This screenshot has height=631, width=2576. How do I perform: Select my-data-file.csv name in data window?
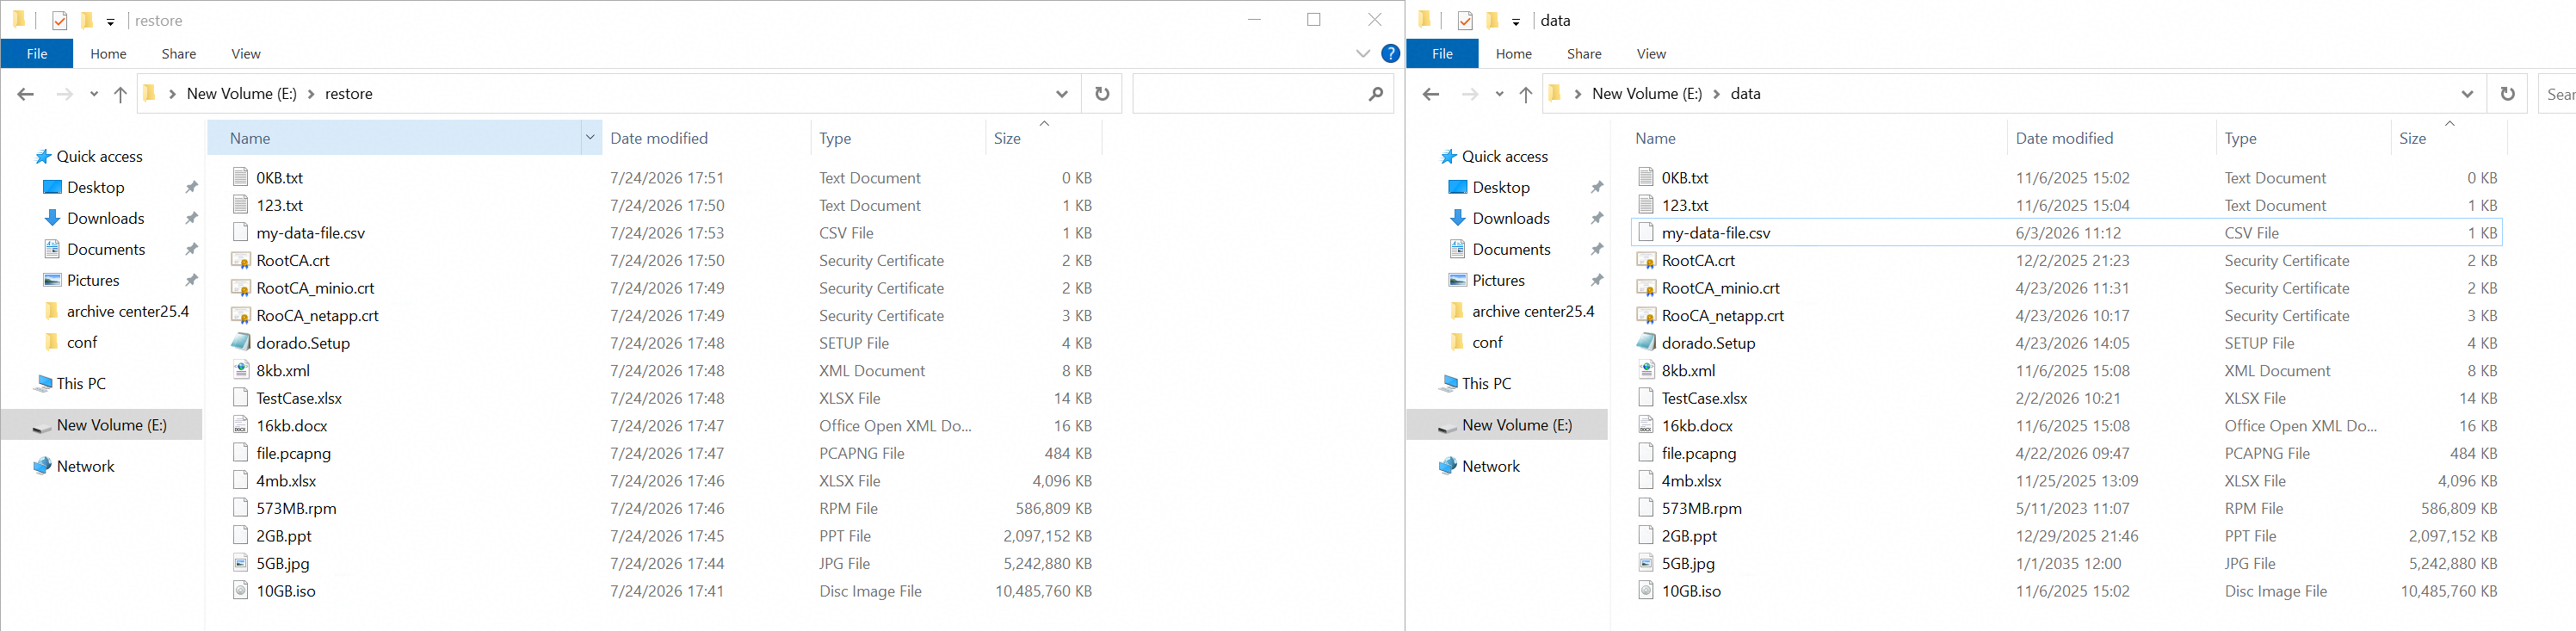[1716, 233]
